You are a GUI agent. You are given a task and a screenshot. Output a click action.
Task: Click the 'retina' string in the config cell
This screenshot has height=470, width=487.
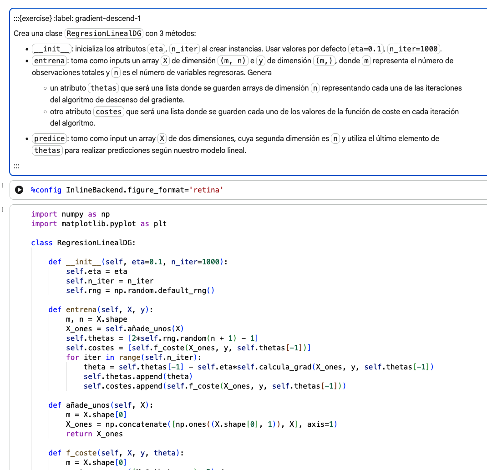click(206, 190)
